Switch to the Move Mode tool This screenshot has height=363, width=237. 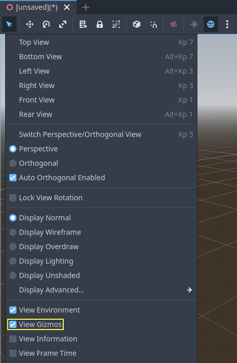pyautogui.click(x=30, y=24)
